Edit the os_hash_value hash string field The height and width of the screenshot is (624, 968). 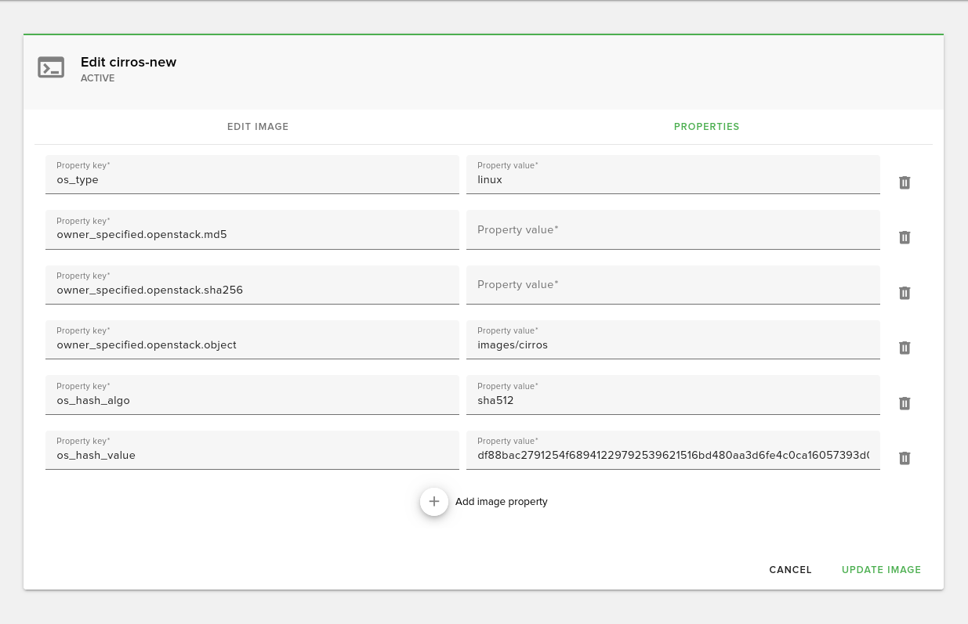coord(673,456)
